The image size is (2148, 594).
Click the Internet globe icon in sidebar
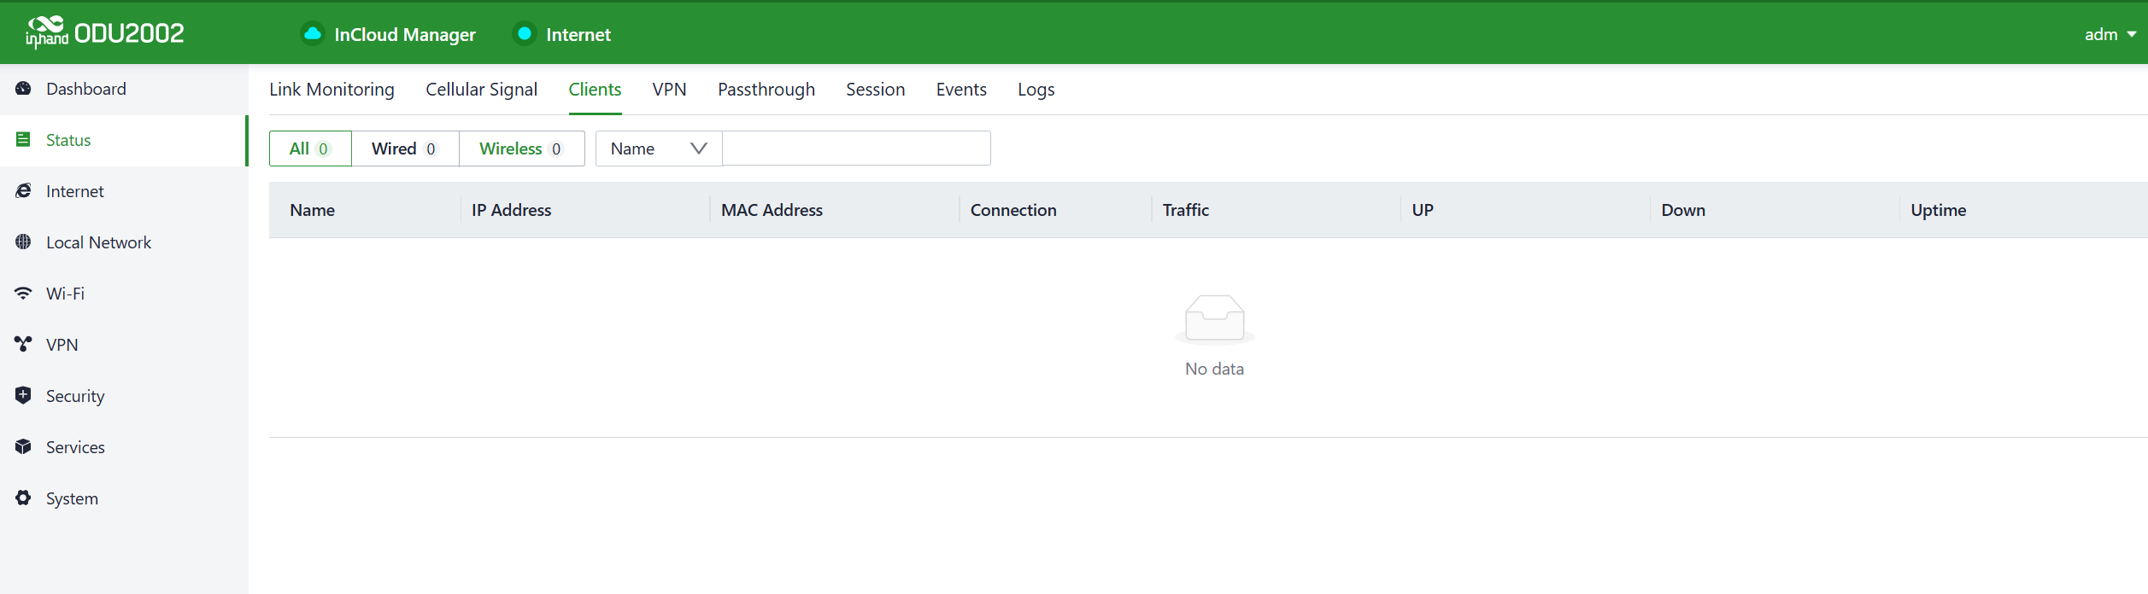[x=23, y=191]
